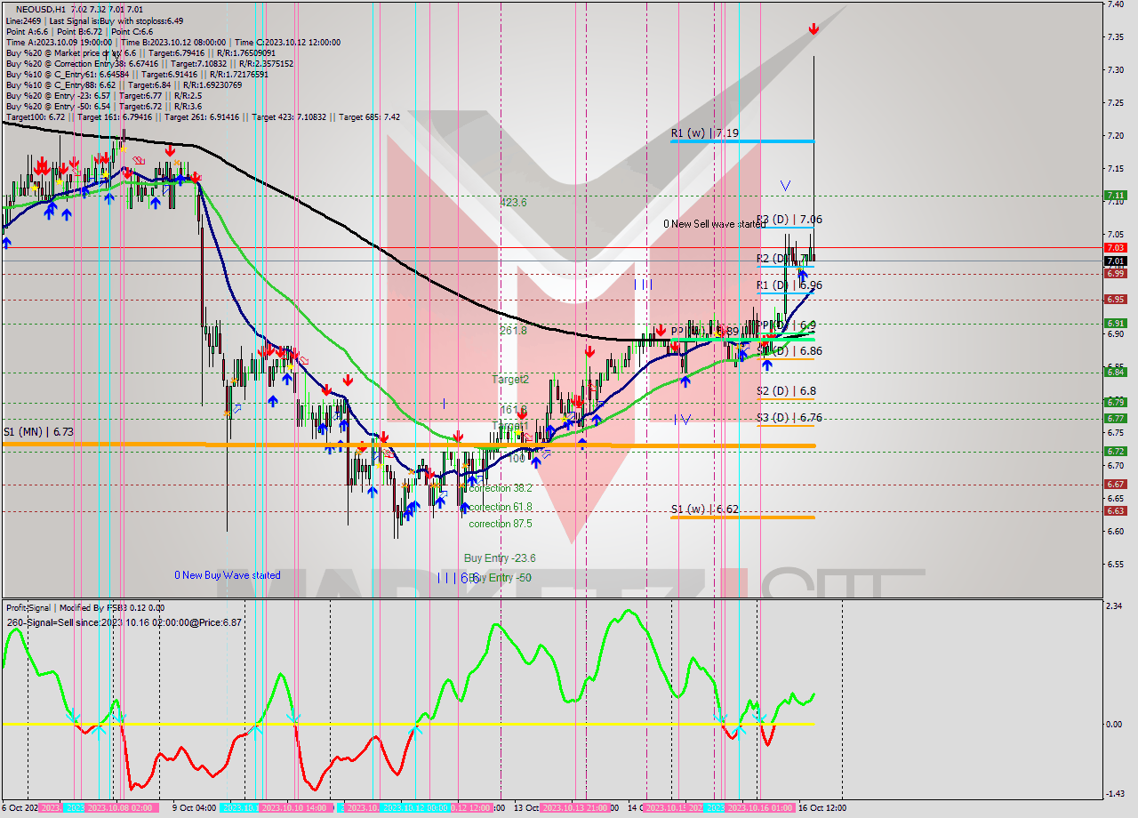The image size is (1138, 818).
Task: Select the 'R3 (D) | 7.06' pivot label
Action: coord(789,219)
